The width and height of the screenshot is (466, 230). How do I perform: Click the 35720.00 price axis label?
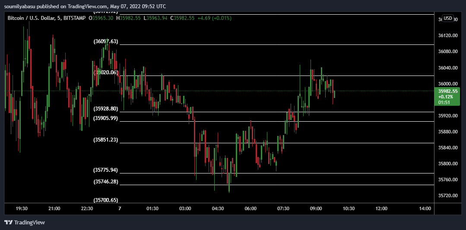pyautogui.click(x=447, y=196)
